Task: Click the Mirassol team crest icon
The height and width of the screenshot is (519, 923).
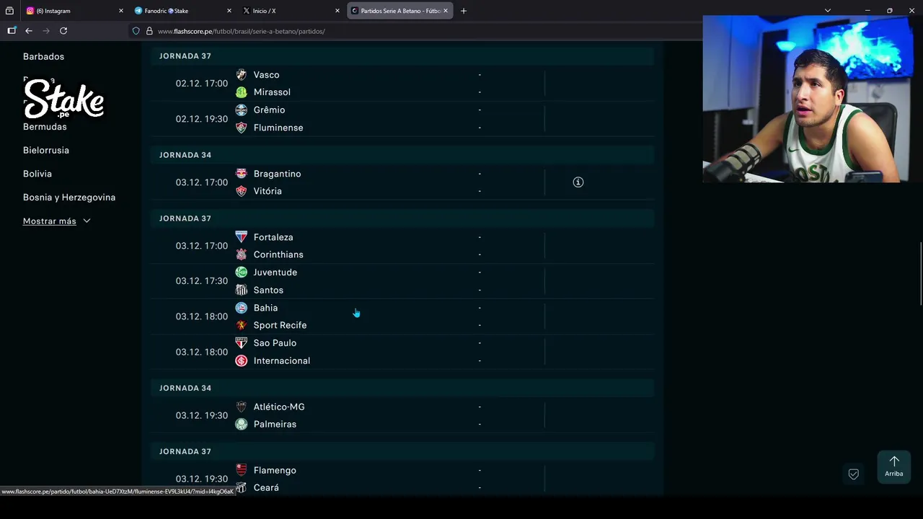Action: [x=242, y=92]
